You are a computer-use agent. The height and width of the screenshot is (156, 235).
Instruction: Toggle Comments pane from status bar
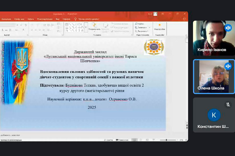coord(122,140)
